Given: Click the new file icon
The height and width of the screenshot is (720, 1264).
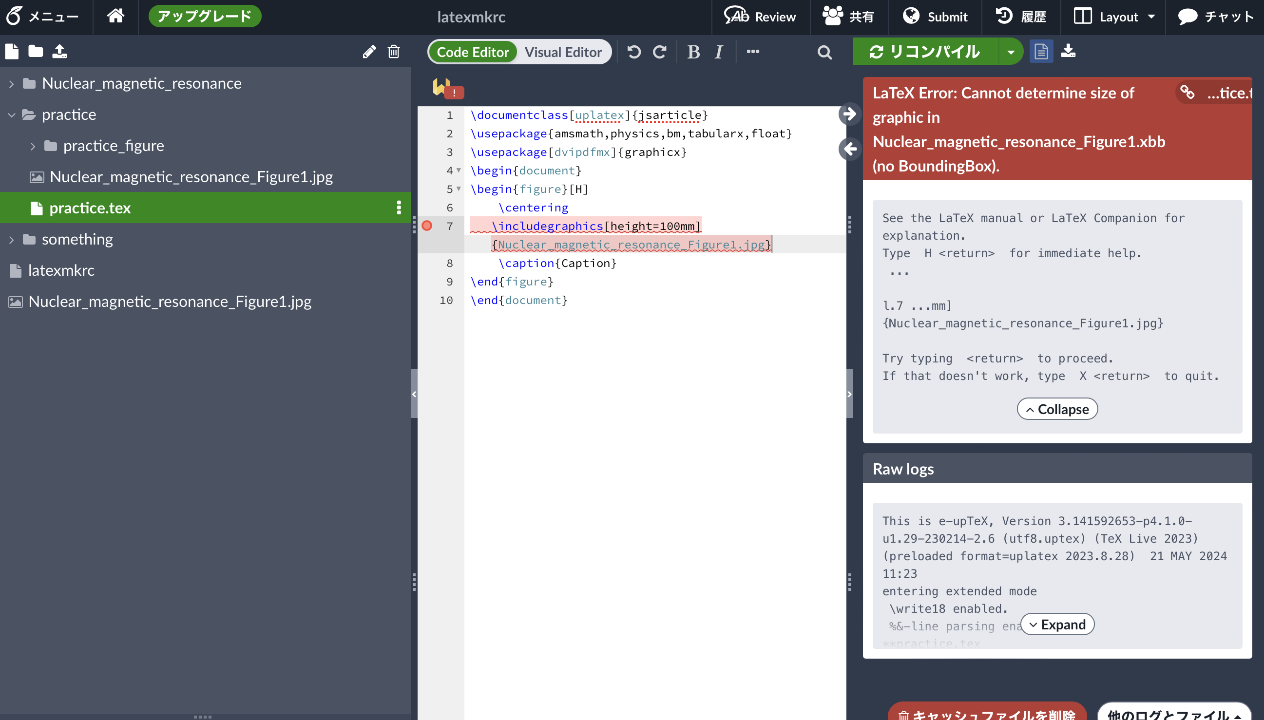Looking at the screenshot, I should 12,52.
